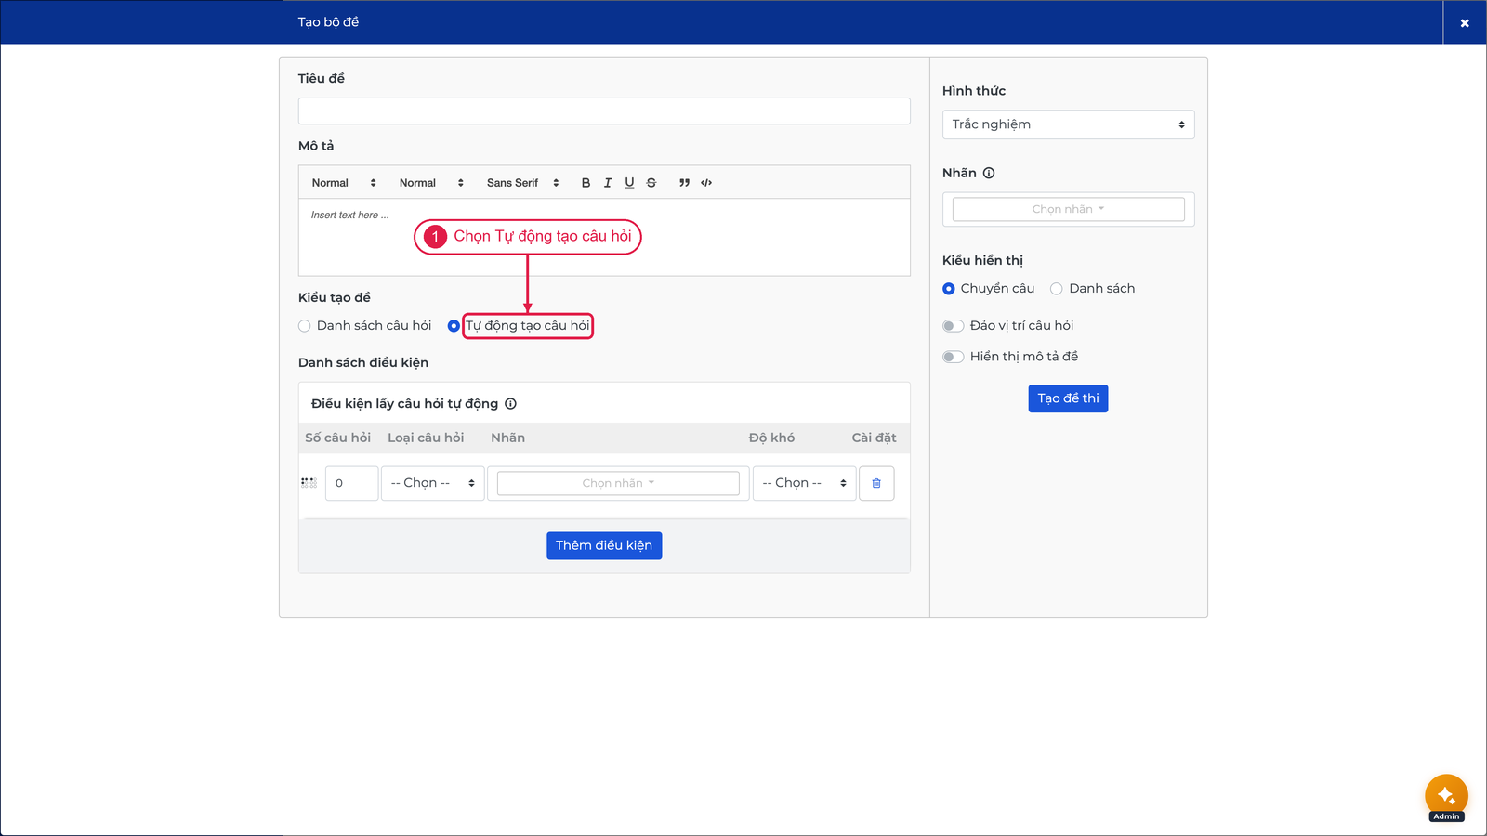
Task: Open the Sans Serif font dropdown
Action: [x=523, y=183]
